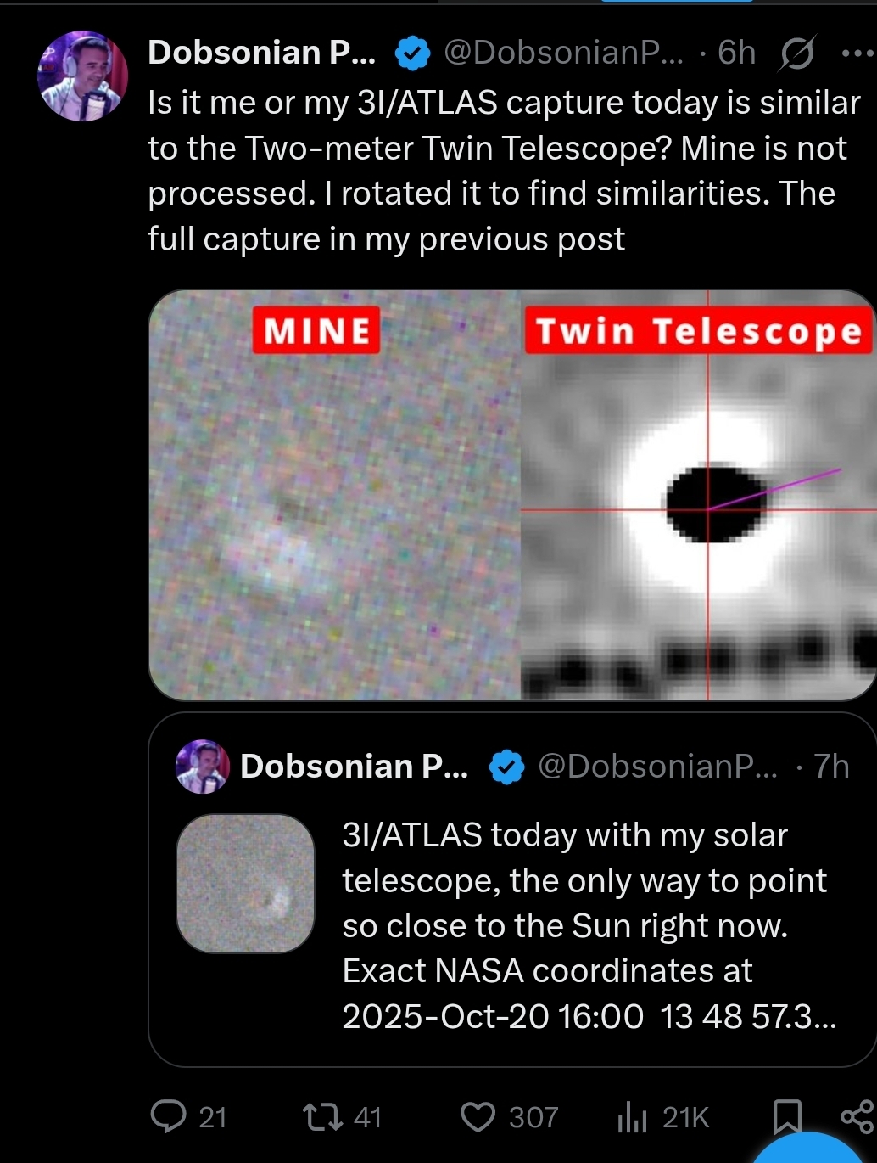View post analytics bar chart icon
Screen dimensions: 877x1163
(632, 1116)
